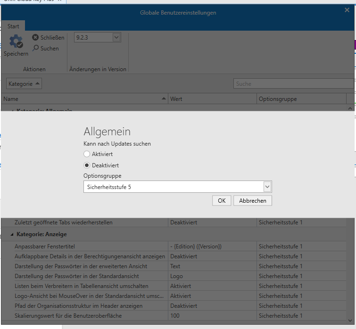Click OK to confirm the setting
356x329 pixels.
click(222, 201)
